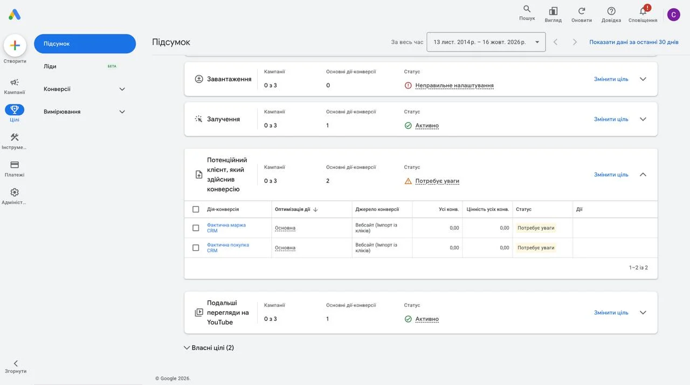Viewport: 690px width, 385px height.
Task: Click Потребує уваги badge for Фактична маржа
Action: point(536,228)
